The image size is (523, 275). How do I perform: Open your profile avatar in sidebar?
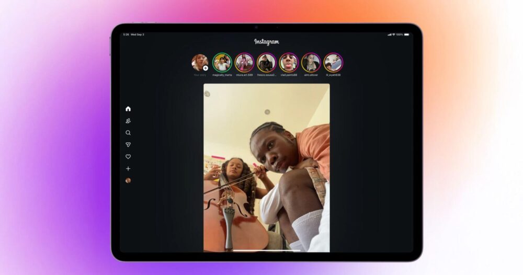pyautogui.click(x=128, y=180)
